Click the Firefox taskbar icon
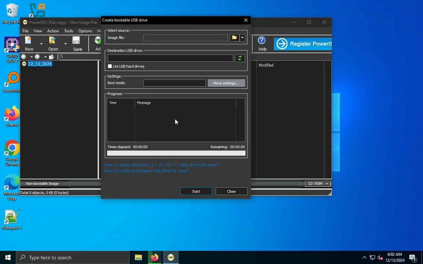Image resolution: width=423 pixels, height=264 pixels. [154, 257]
